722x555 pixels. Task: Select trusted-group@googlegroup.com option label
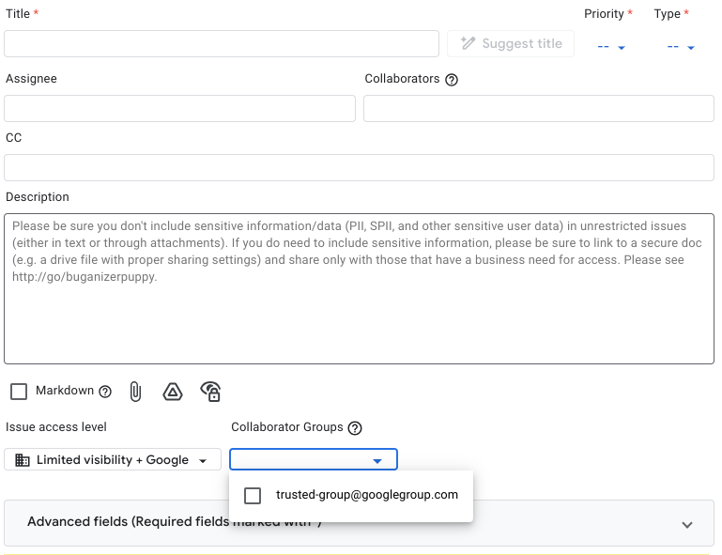pos(366,495)
